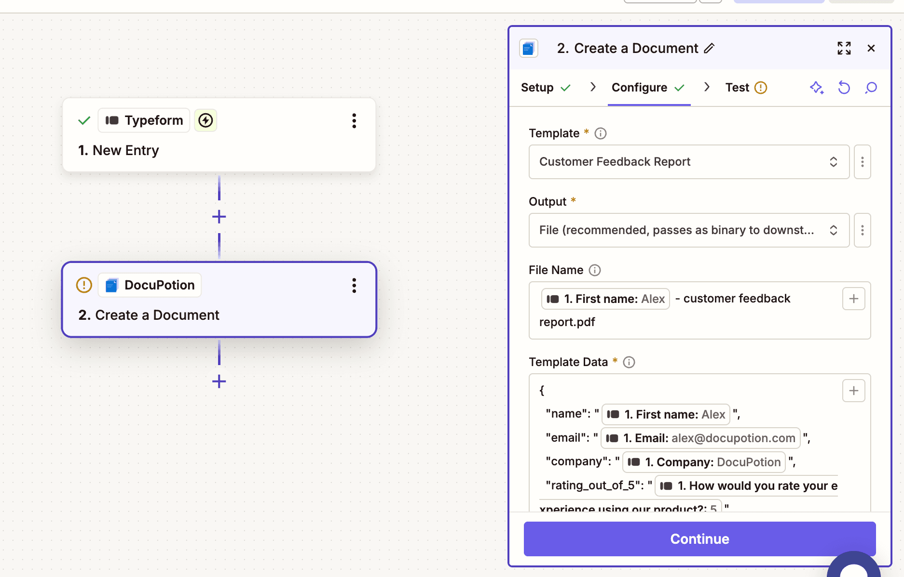Screen dimensions: 904x577
Task: Open the AI sparkle assistant icon
Action: 817,88
